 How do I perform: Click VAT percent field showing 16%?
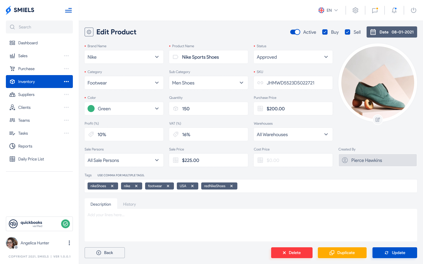209,134
